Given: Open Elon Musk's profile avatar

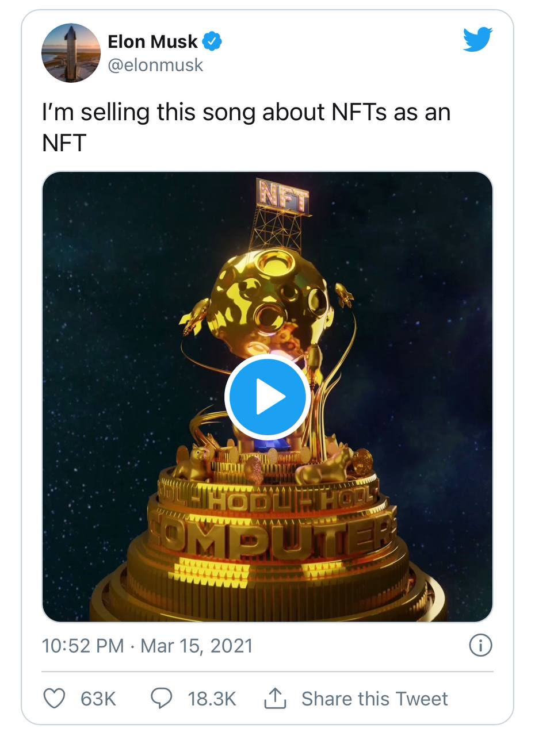Looking at the screenshot, I should [x=71, y=53].
